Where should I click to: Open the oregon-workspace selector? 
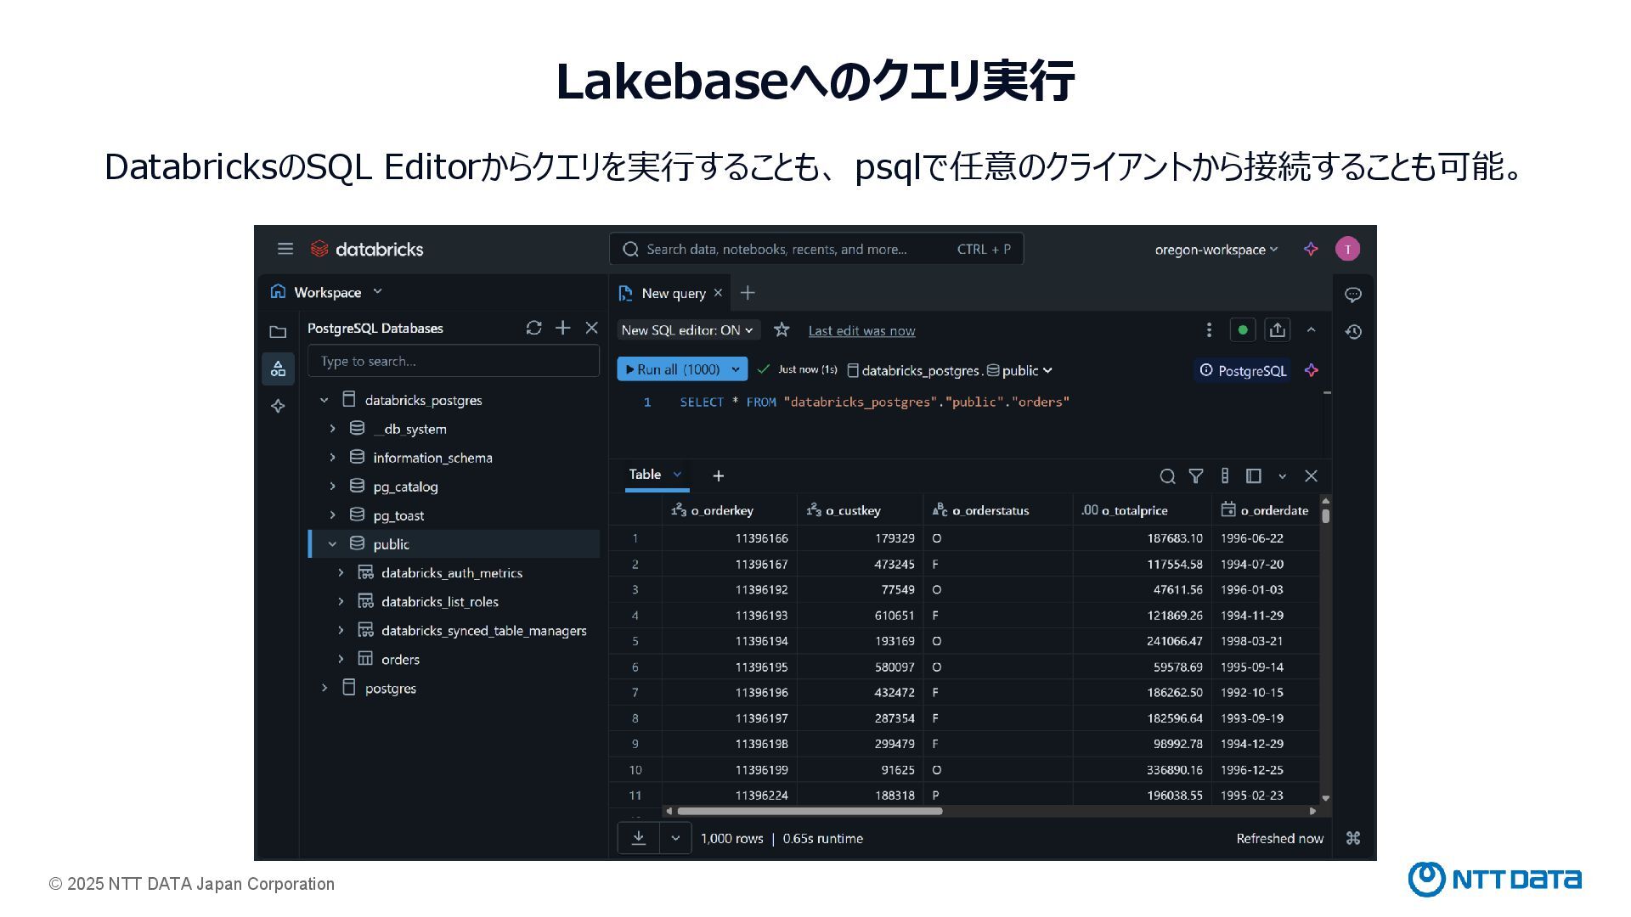tap(1216, 250)
